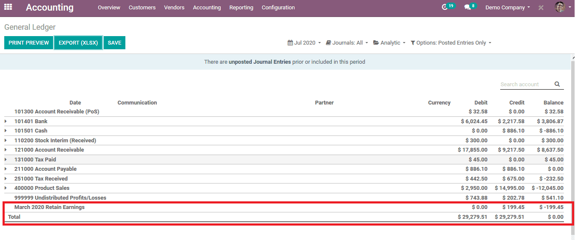Expand the 101501 Cash account row
Image resolution: width=575 pixels, height=240 pixels.
point(6,131)
